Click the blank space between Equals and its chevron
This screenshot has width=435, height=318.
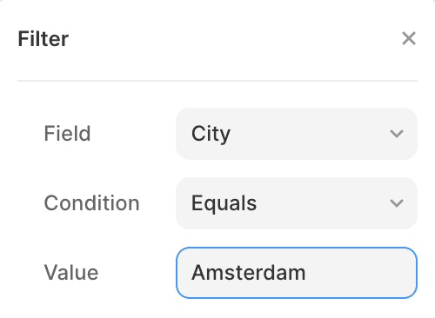coord(323,203)
